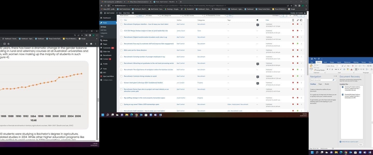
Task: Click the comments column header icon
Action: tap(257, 20)
